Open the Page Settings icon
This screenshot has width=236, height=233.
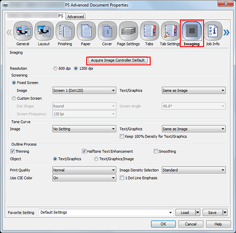(128, 31)
